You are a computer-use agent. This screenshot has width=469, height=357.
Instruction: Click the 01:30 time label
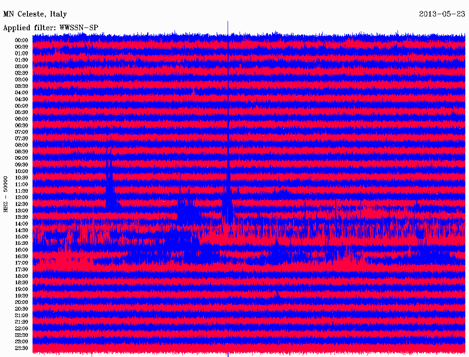[22, 60]
